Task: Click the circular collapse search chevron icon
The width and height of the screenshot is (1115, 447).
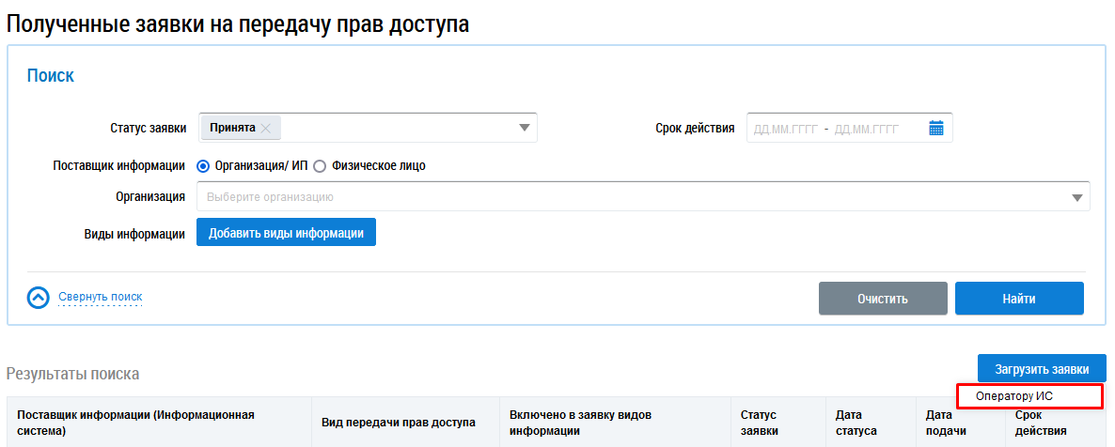Action: [x=38, y=298]
